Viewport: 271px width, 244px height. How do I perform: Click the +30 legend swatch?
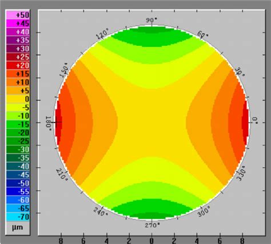click(x=18, y=49)
